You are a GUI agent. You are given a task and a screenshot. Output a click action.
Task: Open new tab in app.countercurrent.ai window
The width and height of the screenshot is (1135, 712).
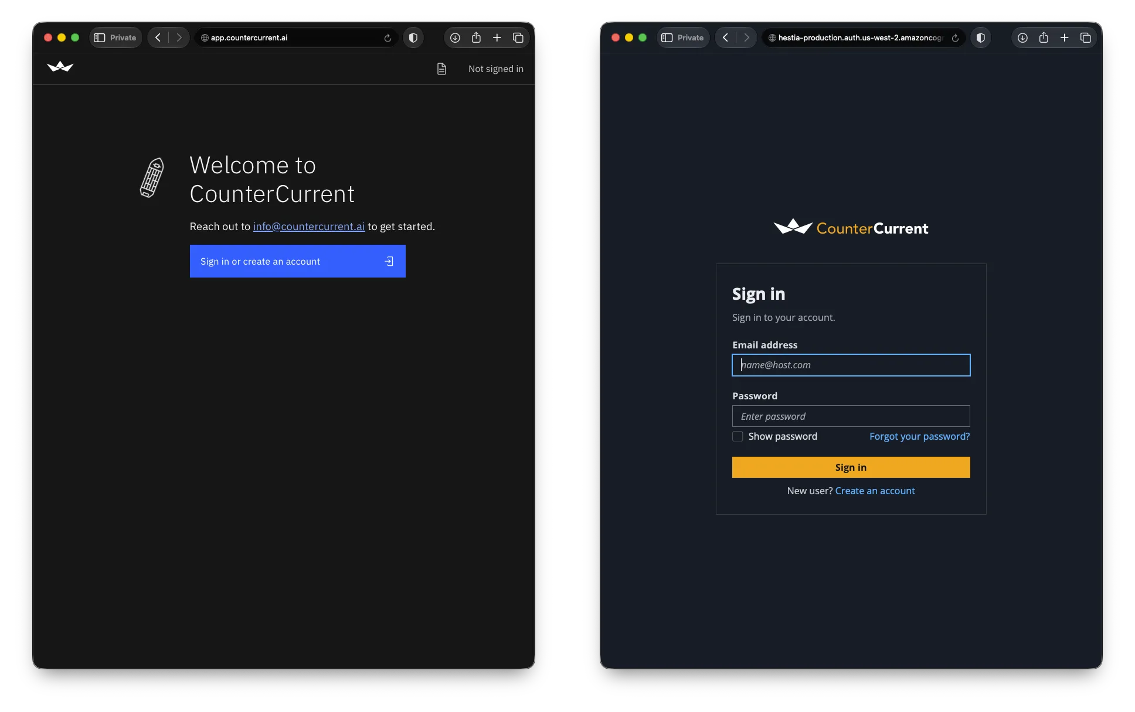coord(497,37)
